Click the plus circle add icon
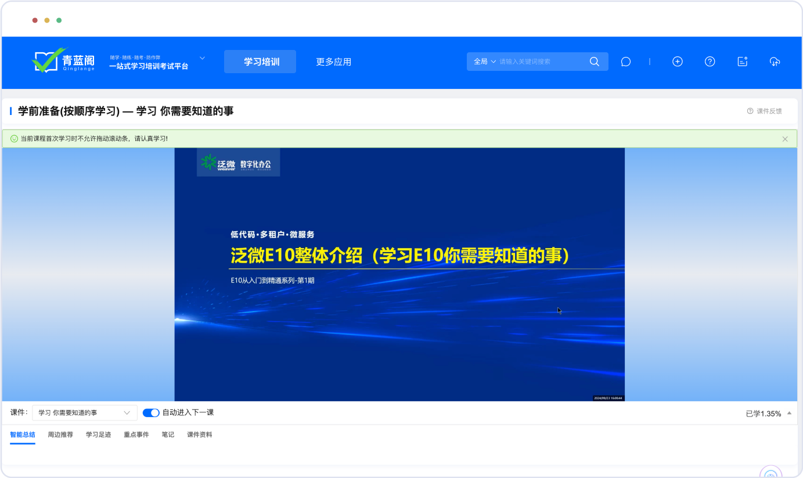The height and width of the screenshot is (478, 803). [x=677, y=62]
